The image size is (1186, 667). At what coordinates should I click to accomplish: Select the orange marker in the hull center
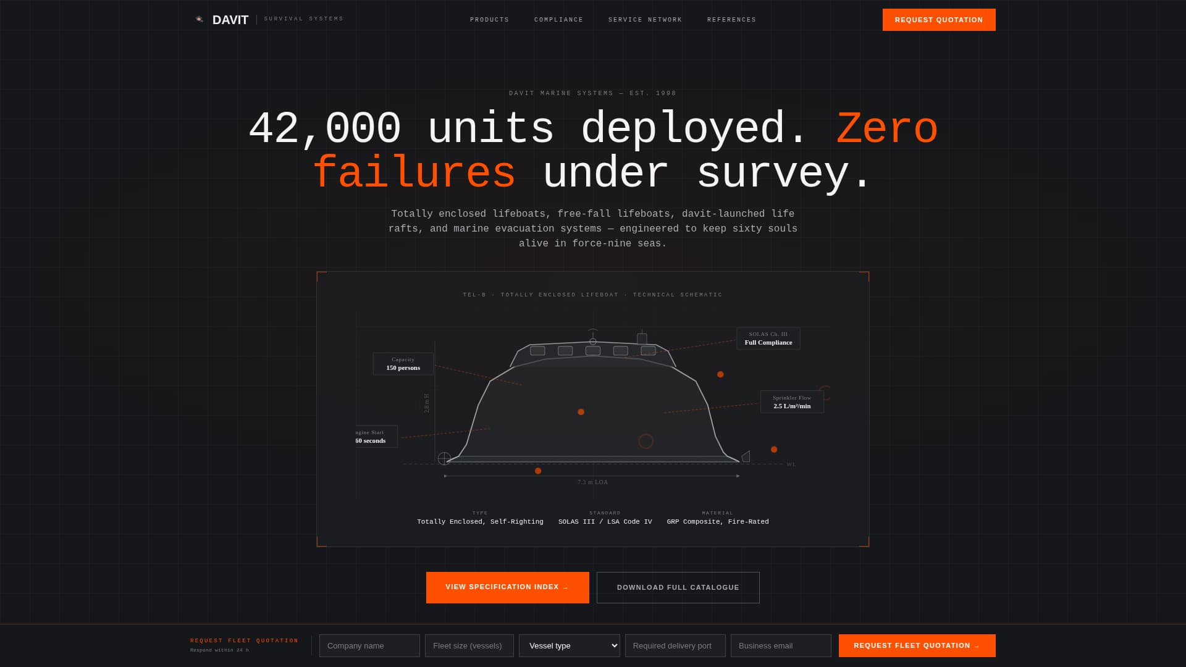(581, 411)
